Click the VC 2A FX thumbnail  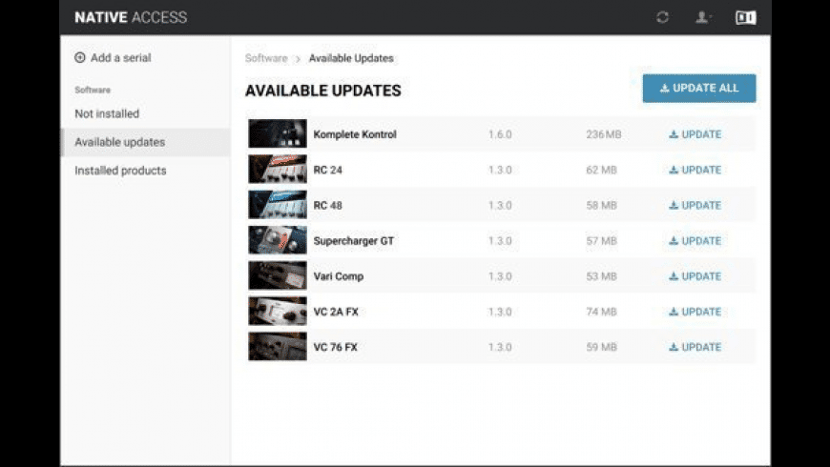tap(278, 311)
